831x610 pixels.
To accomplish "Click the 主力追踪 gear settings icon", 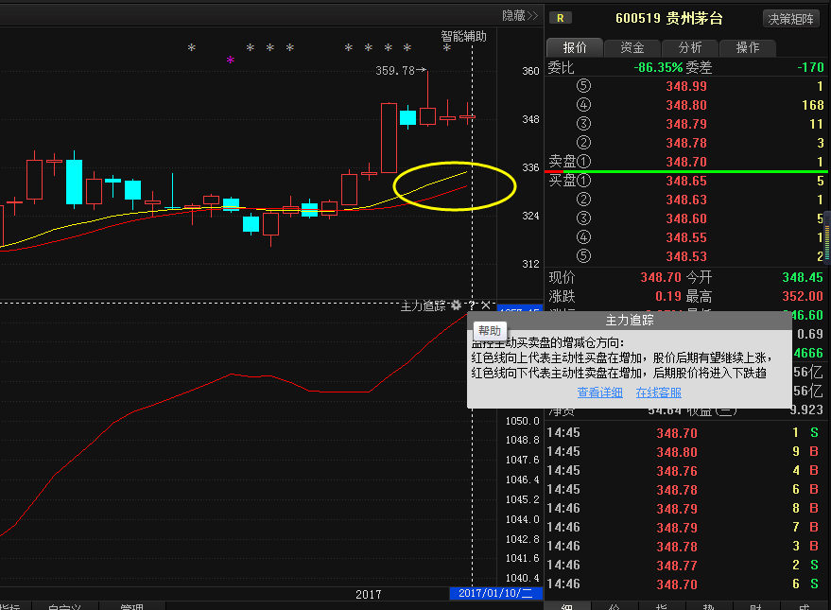I will point(456,305).
